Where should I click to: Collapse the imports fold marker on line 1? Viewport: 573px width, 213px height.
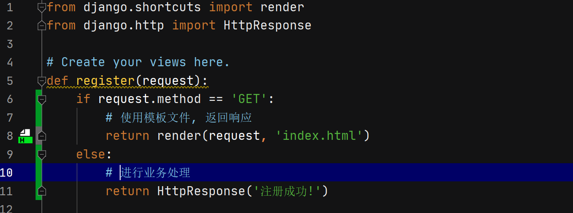[42, 7]
